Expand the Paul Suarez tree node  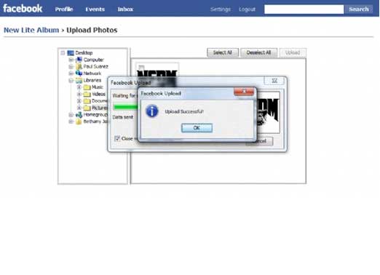[71, 66]
